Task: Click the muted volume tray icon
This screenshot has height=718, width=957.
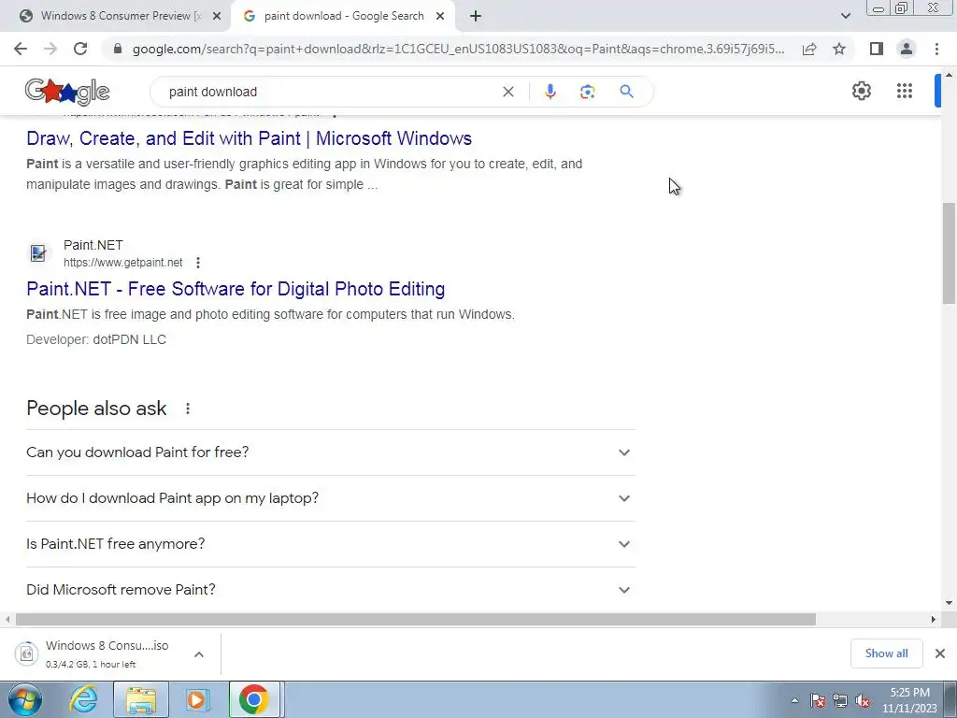Action: [x=863, y=700]
